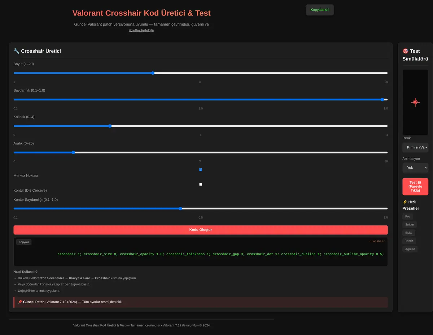Click the Aralık (0–20) slider handle

(x=73, y=152)
